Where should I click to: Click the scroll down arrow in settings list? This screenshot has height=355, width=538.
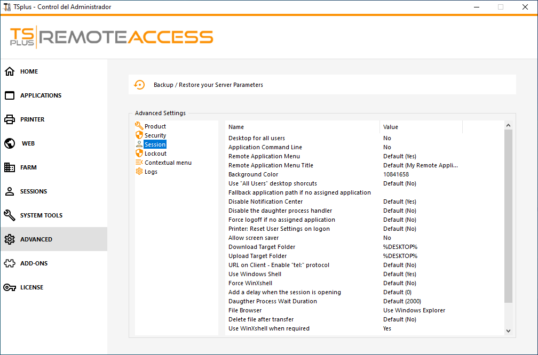point(508,330)
